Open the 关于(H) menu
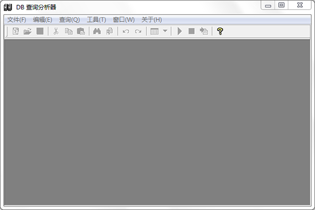This screenshot has width=315, height=210. [x=152, y=20]
